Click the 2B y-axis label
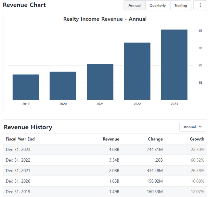208x197 pixels. pyautogui.click(x=200, y=65)
